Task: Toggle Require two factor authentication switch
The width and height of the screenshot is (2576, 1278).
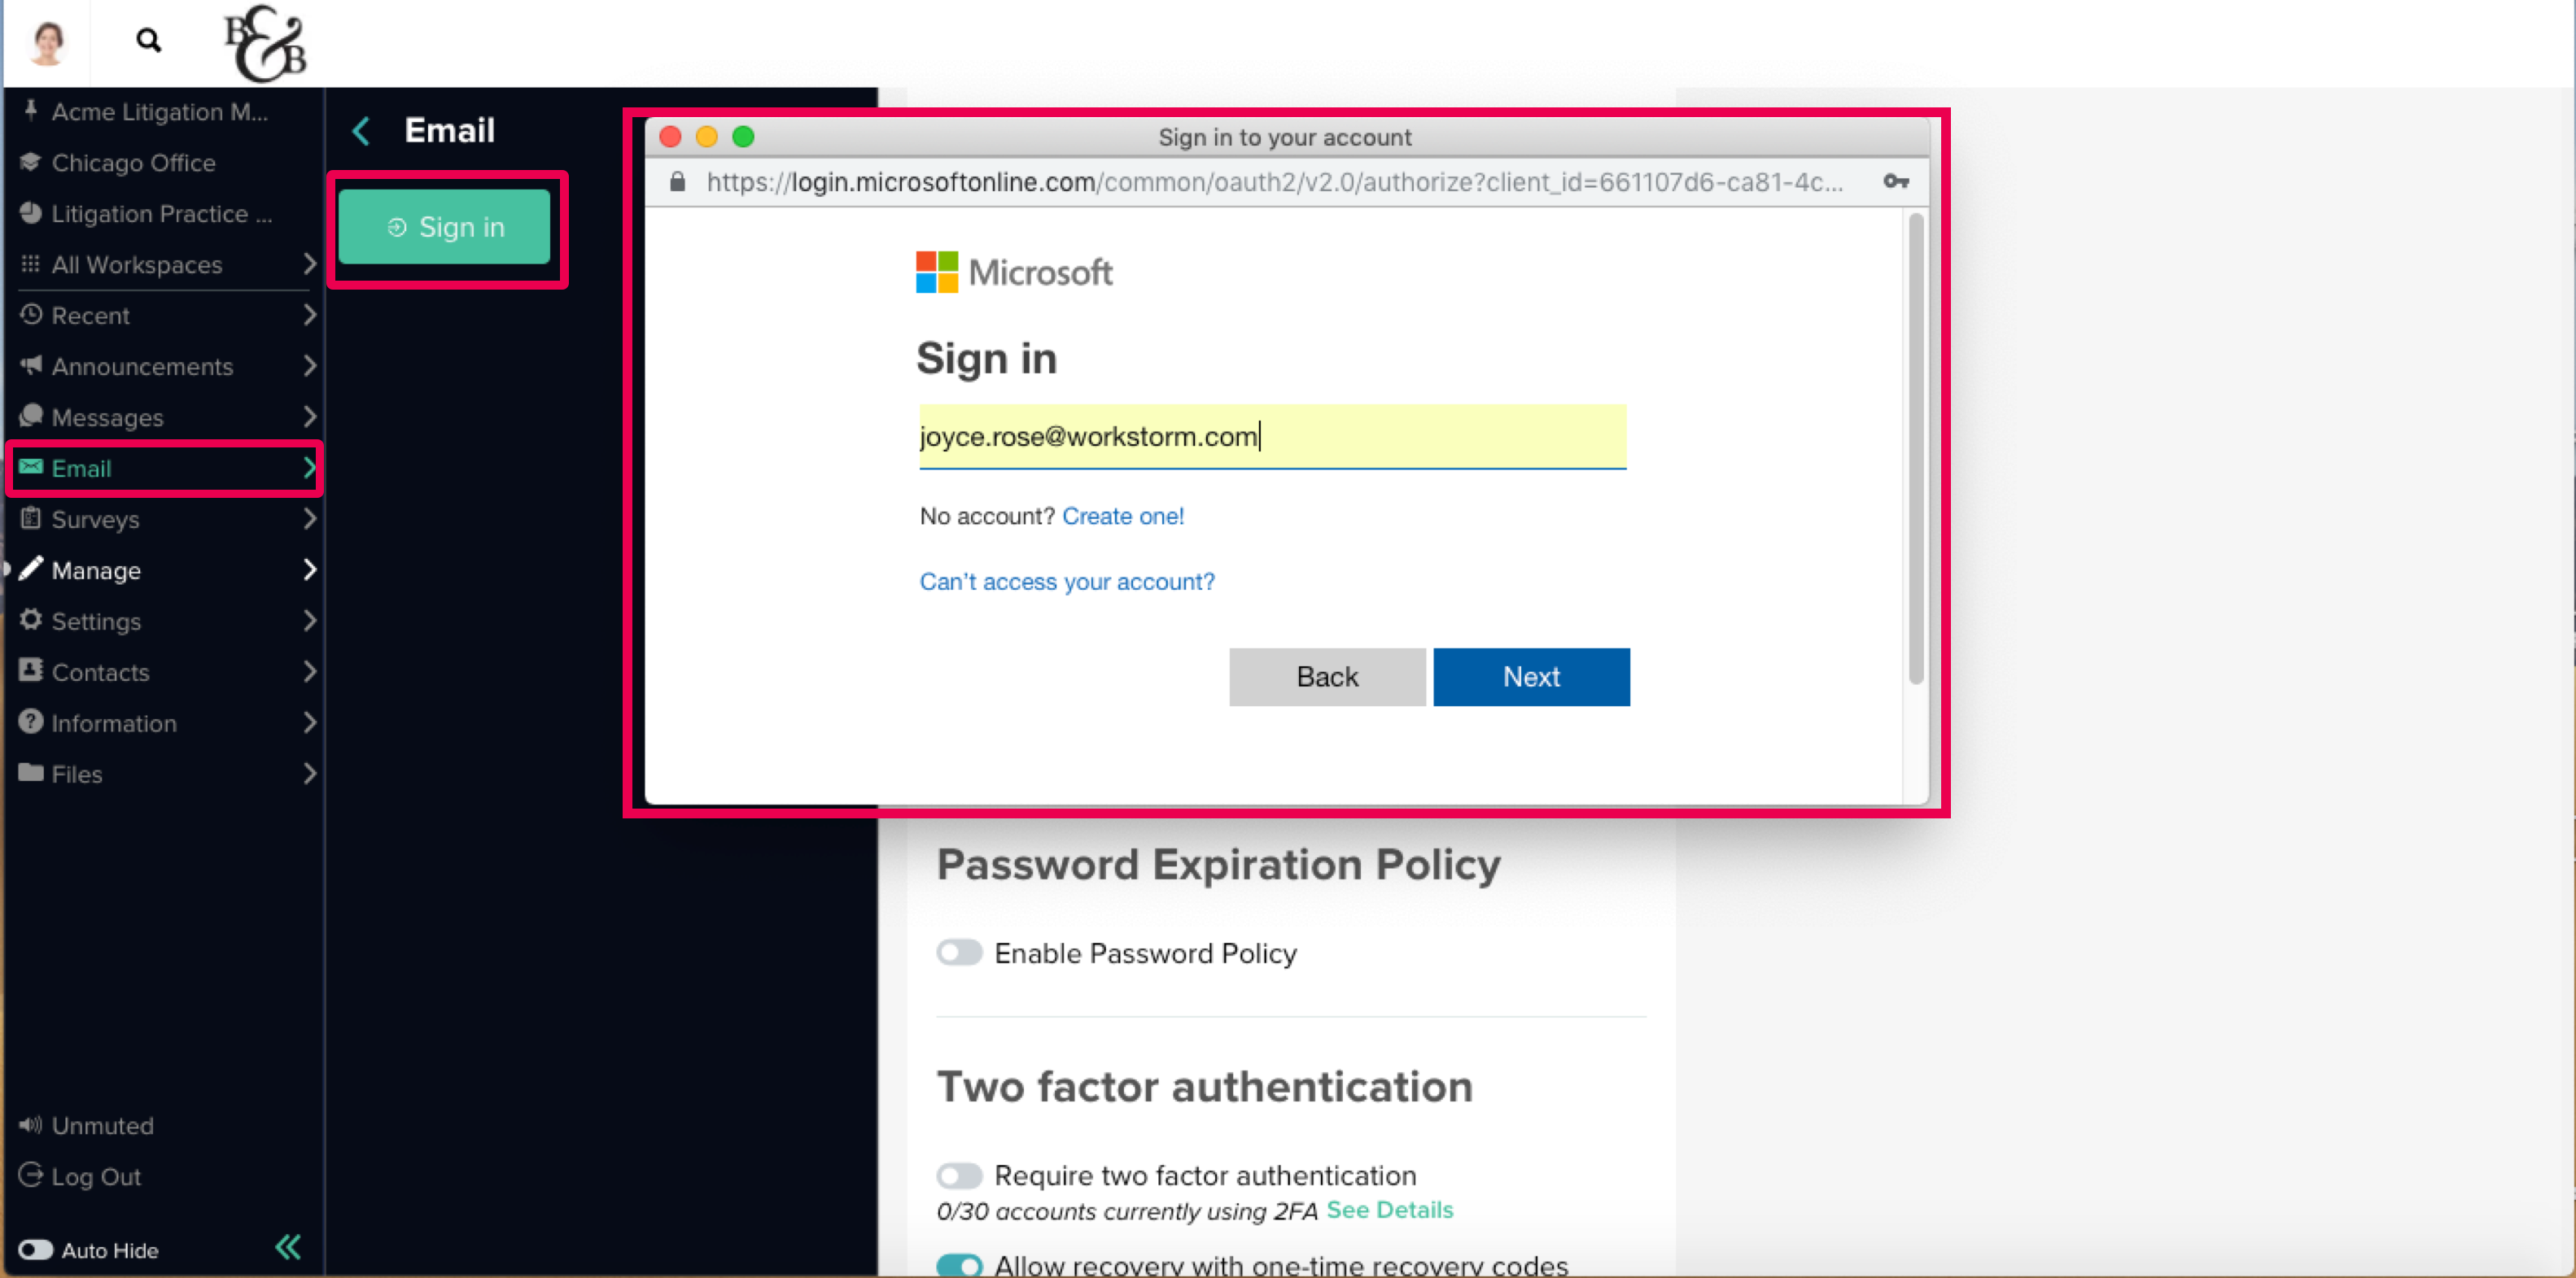Action: [959, 1175]
